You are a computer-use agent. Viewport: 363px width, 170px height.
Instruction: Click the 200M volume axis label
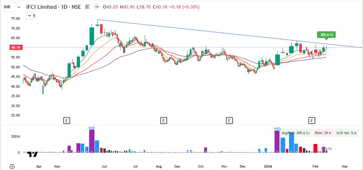[x=16, y=137]
